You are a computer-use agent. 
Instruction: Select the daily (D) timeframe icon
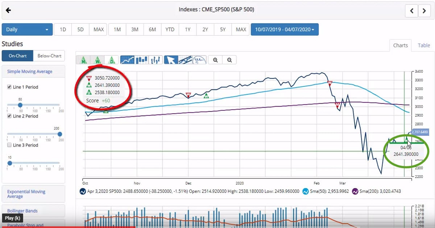(x=111, y=60)
